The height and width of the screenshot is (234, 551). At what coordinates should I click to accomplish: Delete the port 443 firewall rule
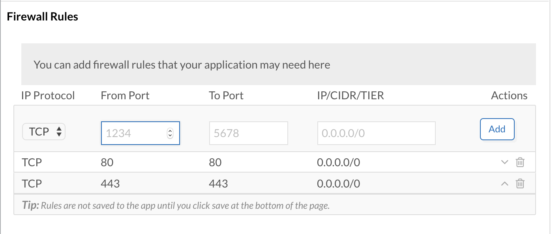point(520,184)
